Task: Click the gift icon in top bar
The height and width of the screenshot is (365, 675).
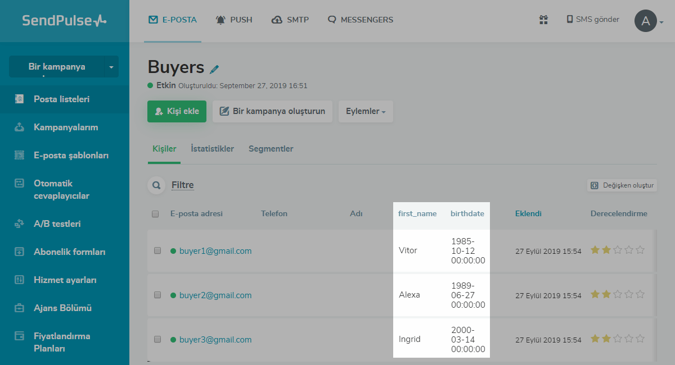Action: click(x=543, y=20)
